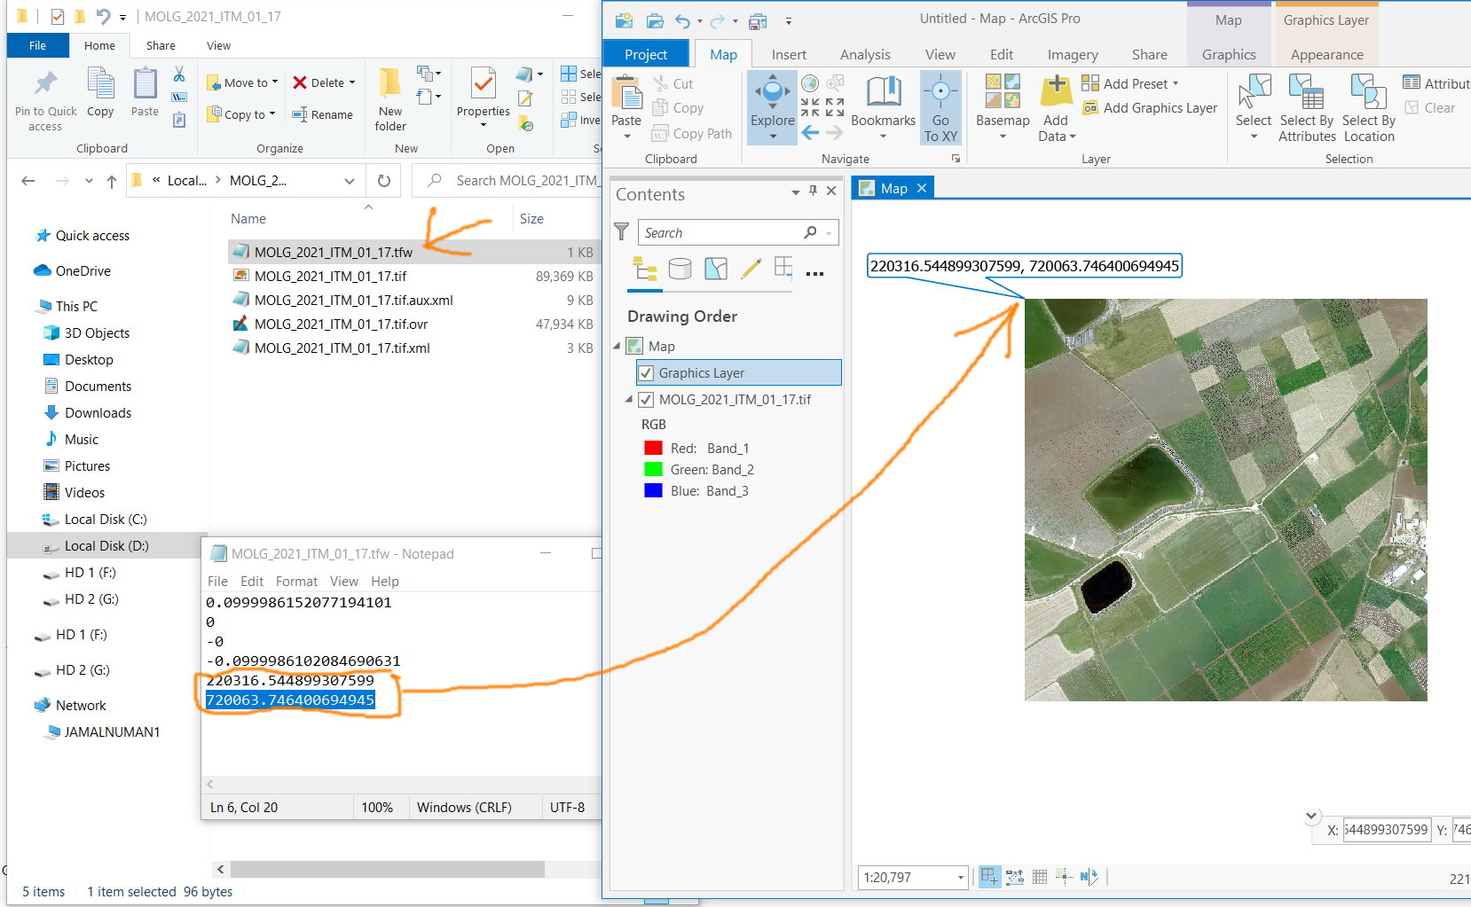Close the Map view tab
Screen dimensions: 1471x907
click(922, 188)
